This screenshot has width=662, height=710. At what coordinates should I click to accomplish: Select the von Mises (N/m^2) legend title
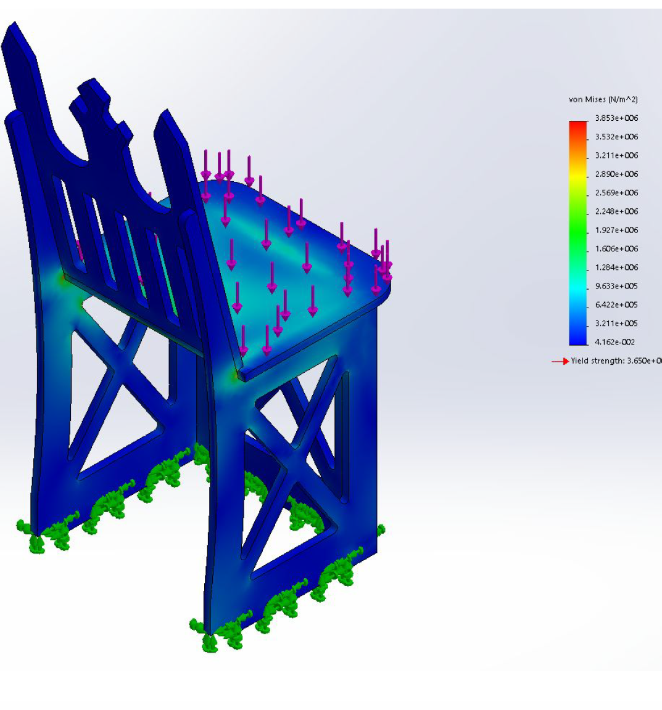603,99
